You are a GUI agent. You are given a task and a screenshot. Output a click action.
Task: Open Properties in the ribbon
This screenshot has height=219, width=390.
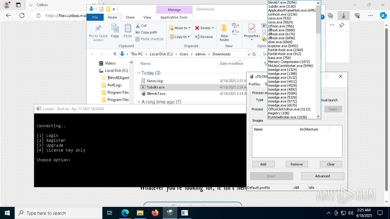[252, 33]
